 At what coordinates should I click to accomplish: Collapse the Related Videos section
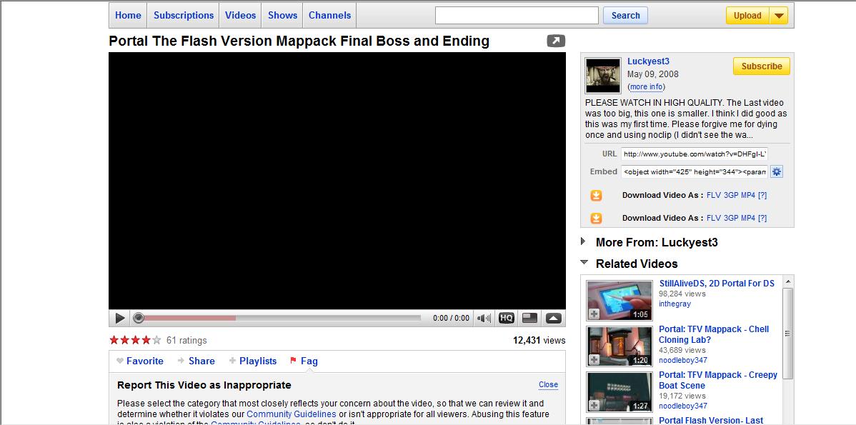click(x=584, y=263)
